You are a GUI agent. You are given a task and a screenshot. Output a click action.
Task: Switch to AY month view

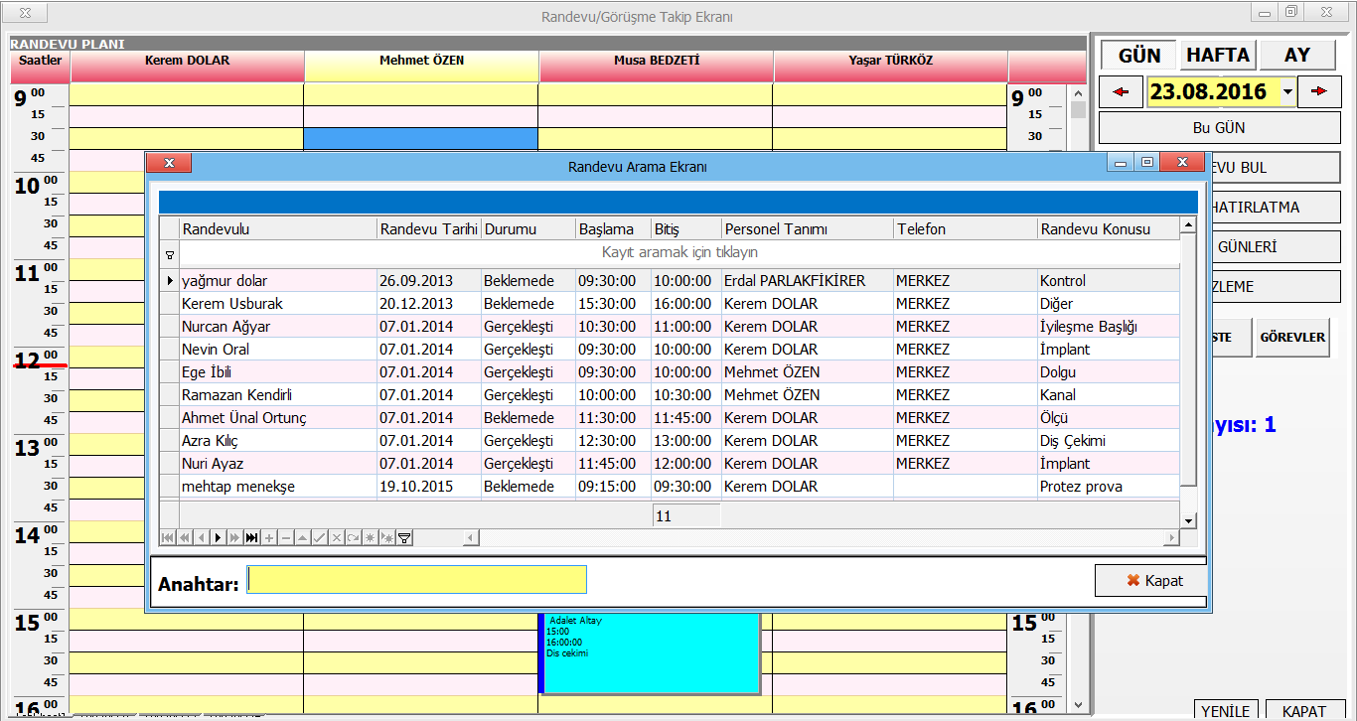click(x=1297, y=55)
